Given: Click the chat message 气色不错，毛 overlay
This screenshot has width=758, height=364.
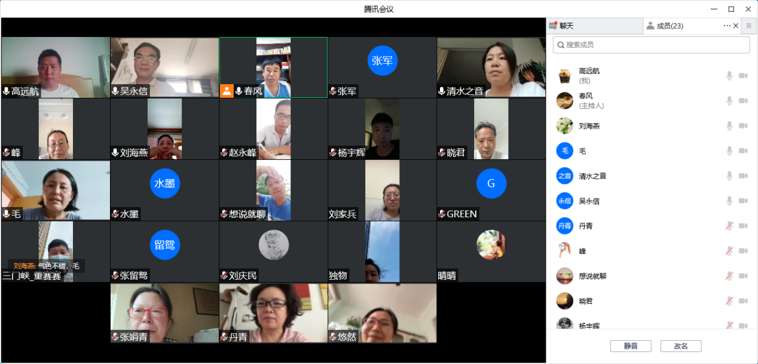Looking at the screenshot, I should (x=47, y=266).
